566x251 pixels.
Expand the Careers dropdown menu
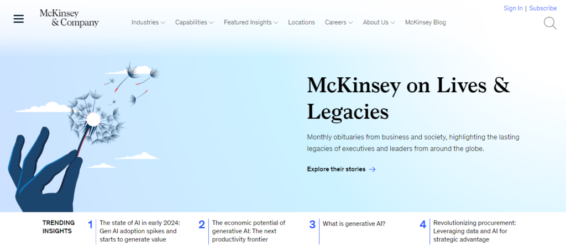point(339,23)
